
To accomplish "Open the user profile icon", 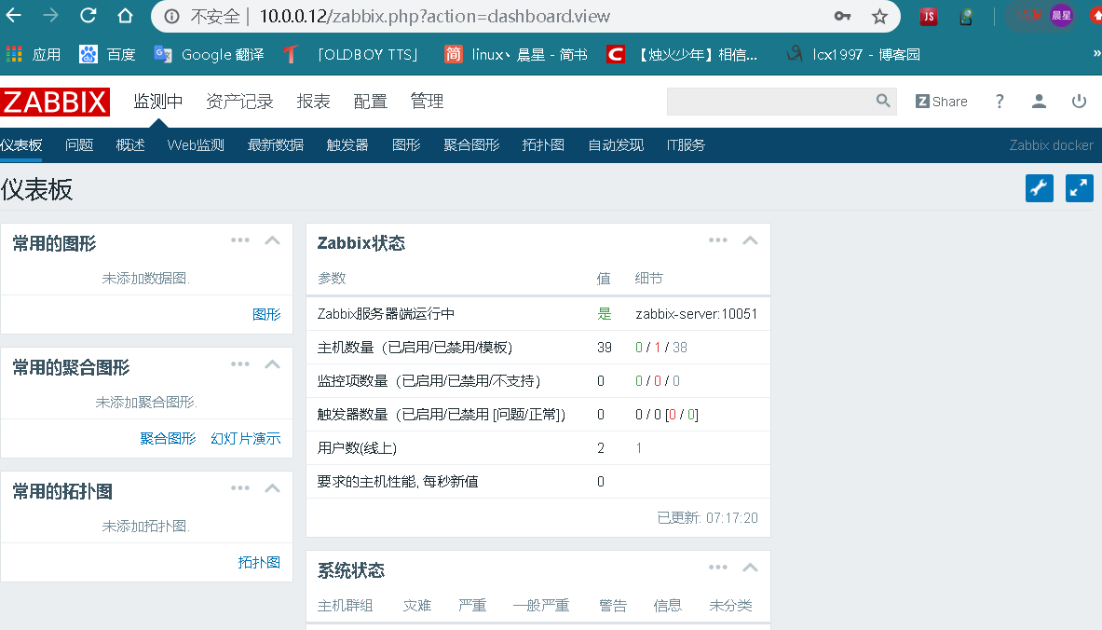I will tap(1039, 102).
